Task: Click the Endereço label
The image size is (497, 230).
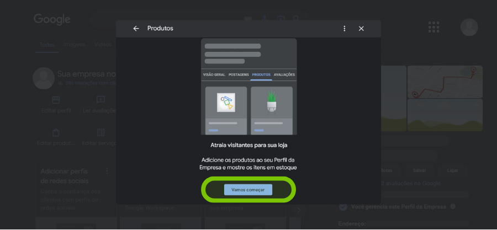Action: tap(352, 224)
